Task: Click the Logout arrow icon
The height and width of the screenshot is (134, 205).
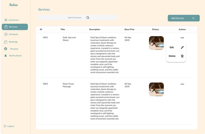Action: (x=5, y=126)
